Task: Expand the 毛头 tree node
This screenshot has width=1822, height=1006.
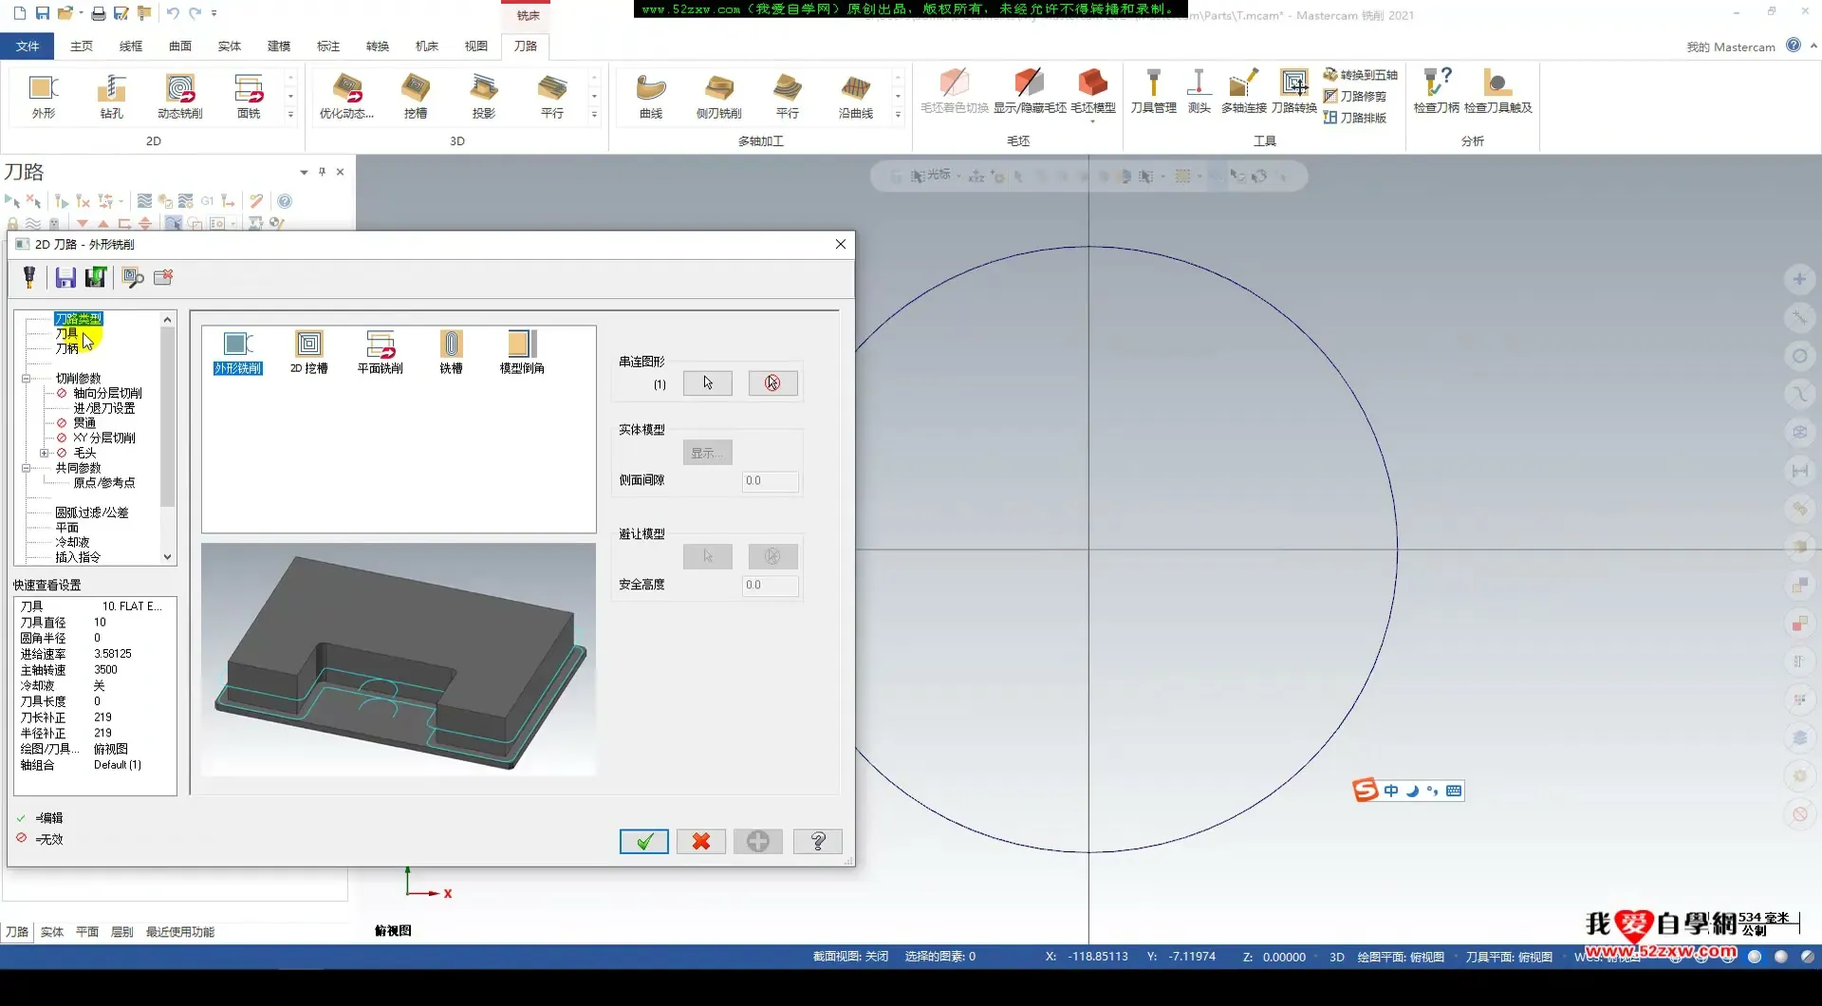Action: (44, 453)
